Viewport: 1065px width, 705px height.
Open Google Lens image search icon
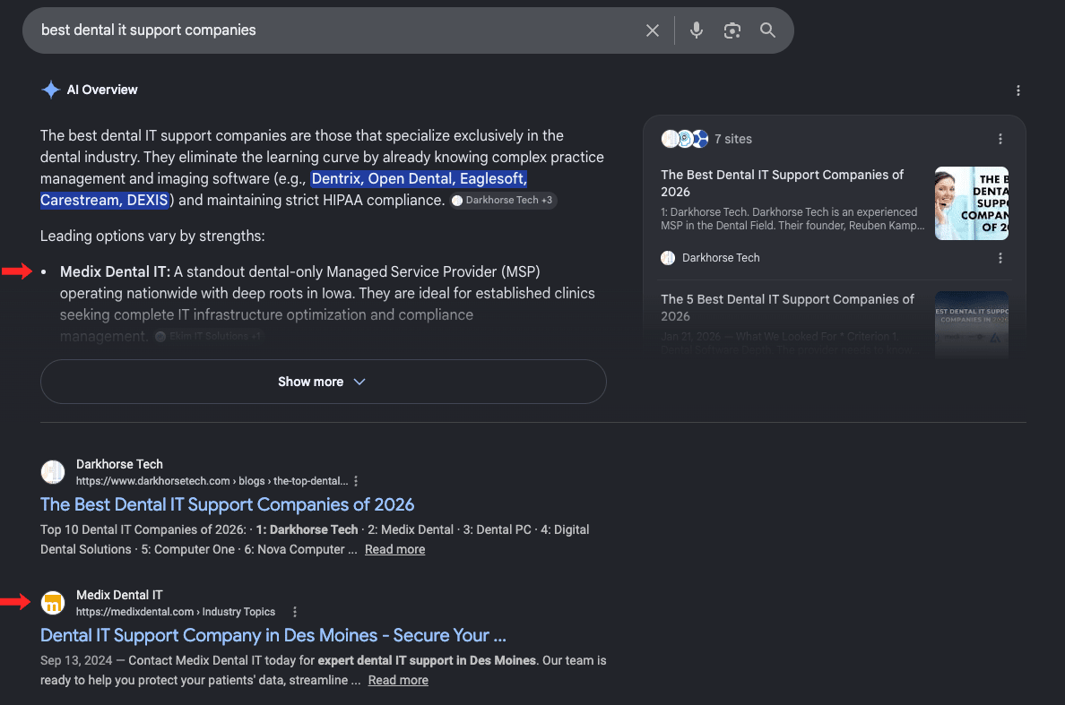(732, 30)
